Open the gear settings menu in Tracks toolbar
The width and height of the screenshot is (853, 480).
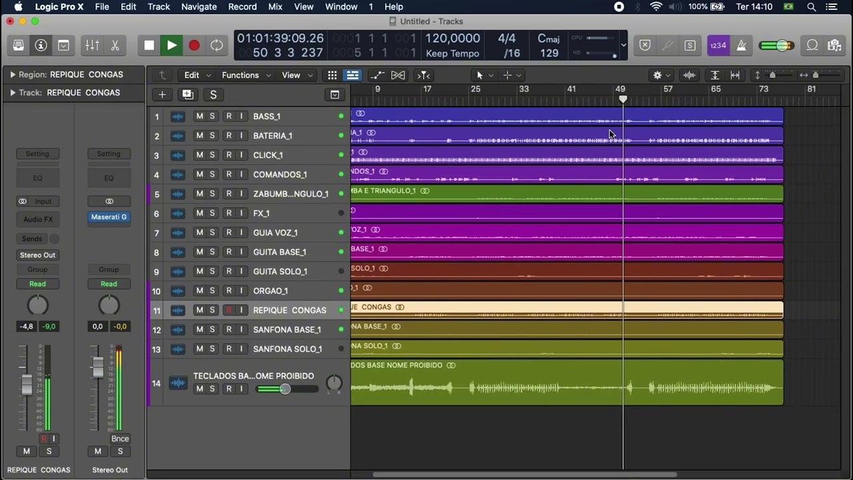661,75
